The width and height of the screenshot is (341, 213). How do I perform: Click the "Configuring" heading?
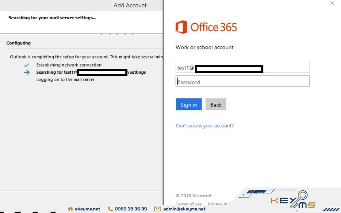[18, 43]
